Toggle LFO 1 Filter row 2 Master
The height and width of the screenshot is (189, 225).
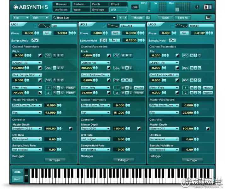[70, 93]
